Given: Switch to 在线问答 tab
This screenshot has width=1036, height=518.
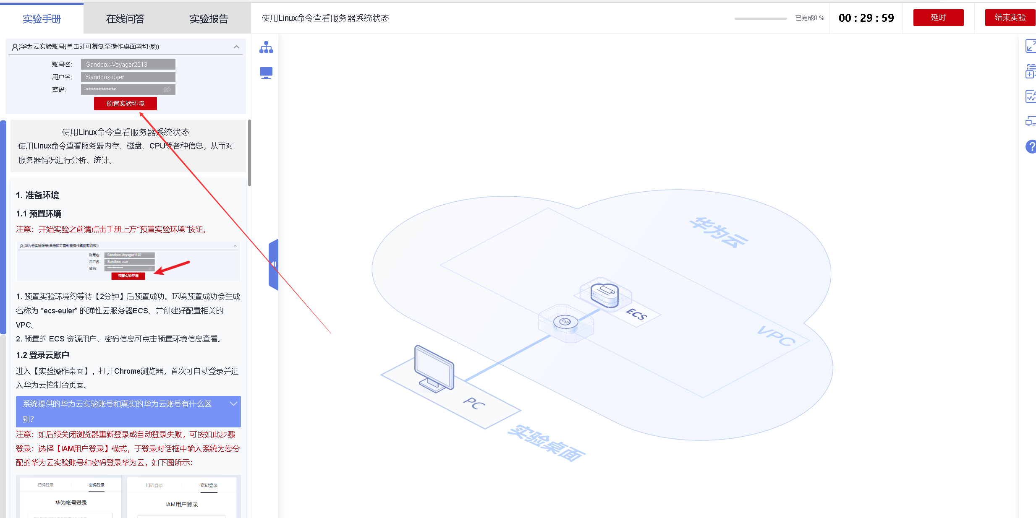Looking at the screenshot, I should [x=125, y=19].
